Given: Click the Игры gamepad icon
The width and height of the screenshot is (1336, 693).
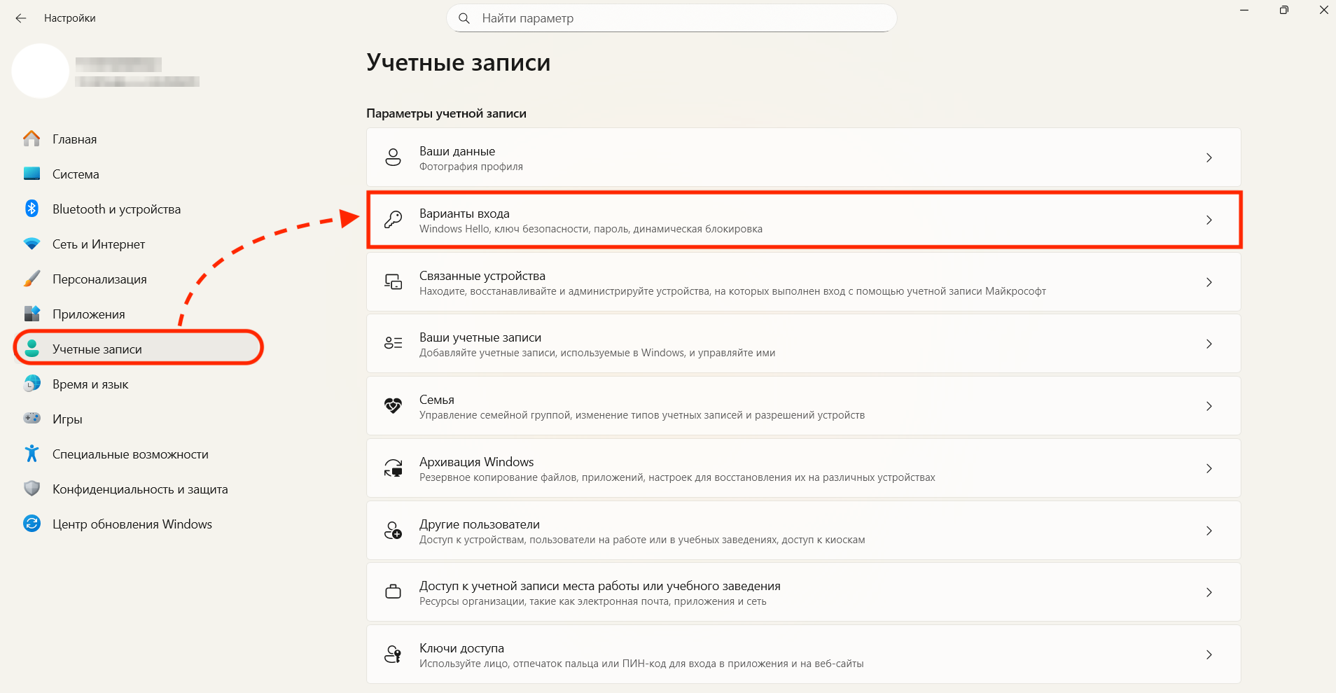Looking at the screenshot, I should pyautogui.click(x=32, y=419).
